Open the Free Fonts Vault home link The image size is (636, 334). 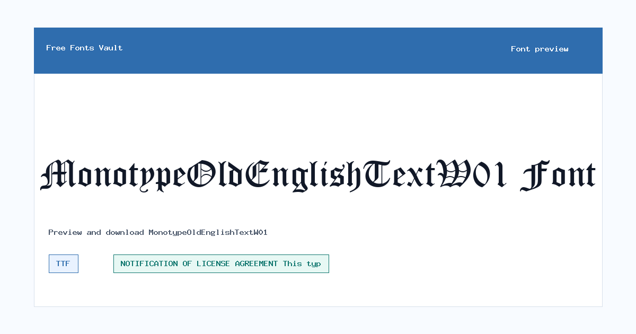tap(84, 48)
